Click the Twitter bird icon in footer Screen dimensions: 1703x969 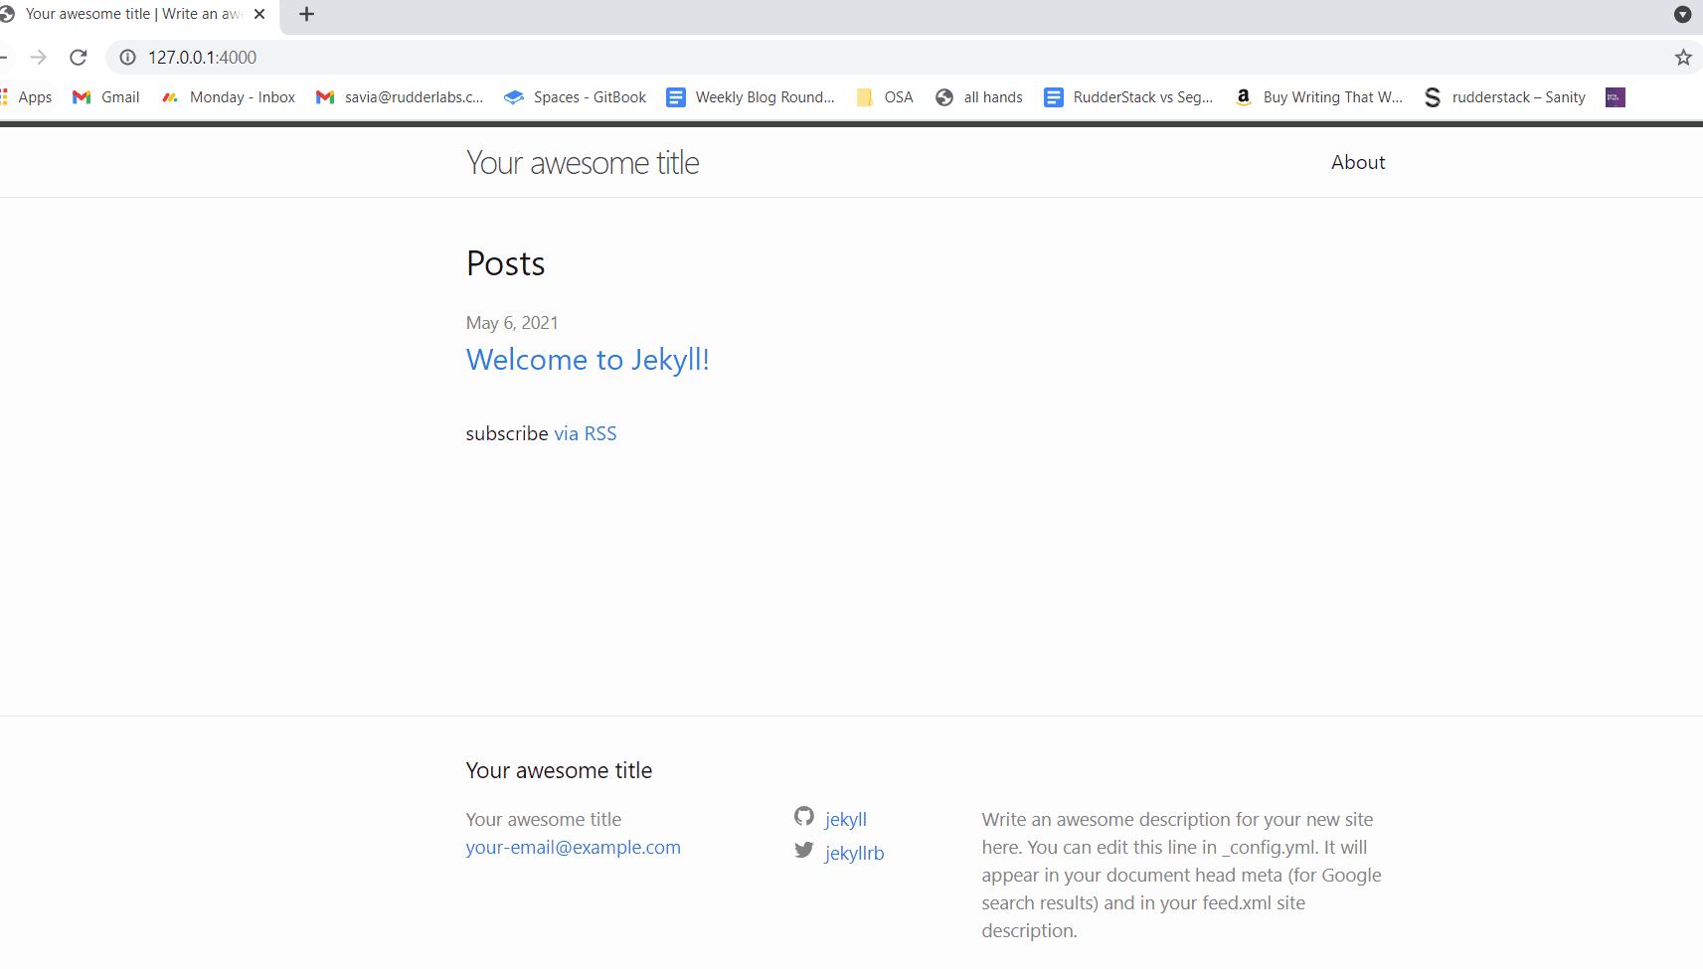pos(804,851)
